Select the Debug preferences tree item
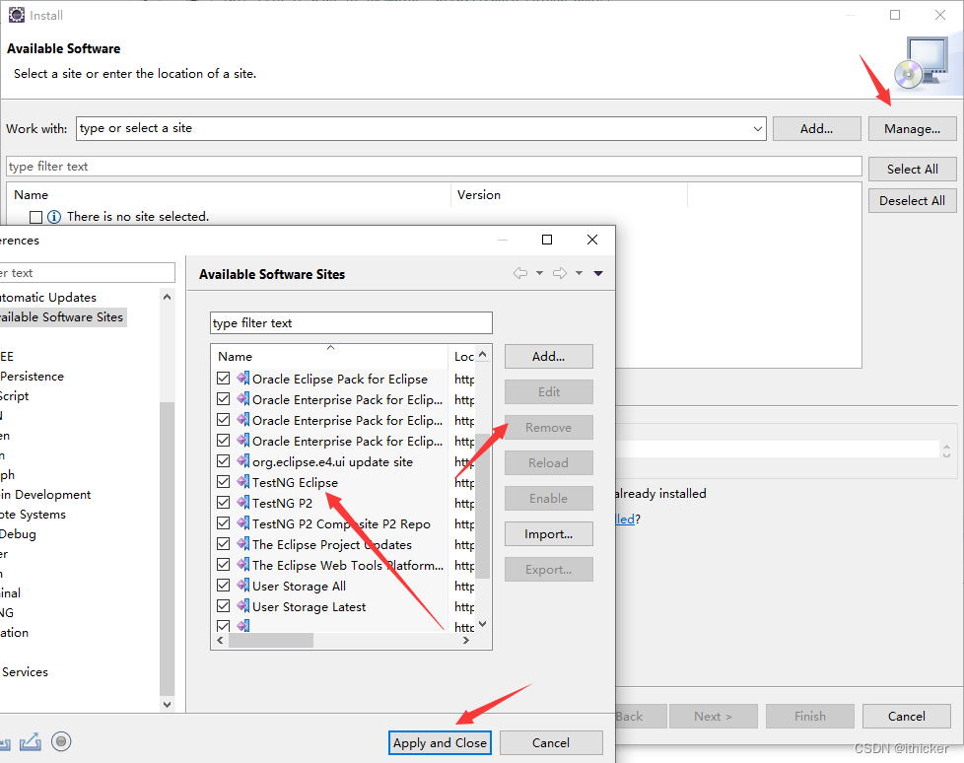Image resolution: width=964 pixels, height=763 pixels. pyautogui.click(x=18, y=534)
